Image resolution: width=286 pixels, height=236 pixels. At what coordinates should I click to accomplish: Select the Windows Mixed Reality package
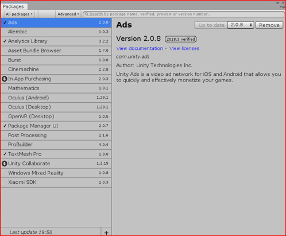pyautogui.click(x=56, y=173)
